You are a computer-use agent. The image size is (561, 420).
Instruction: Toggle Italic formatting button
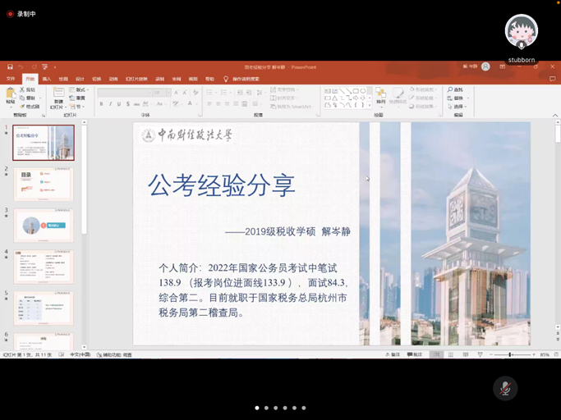point(110,104)
